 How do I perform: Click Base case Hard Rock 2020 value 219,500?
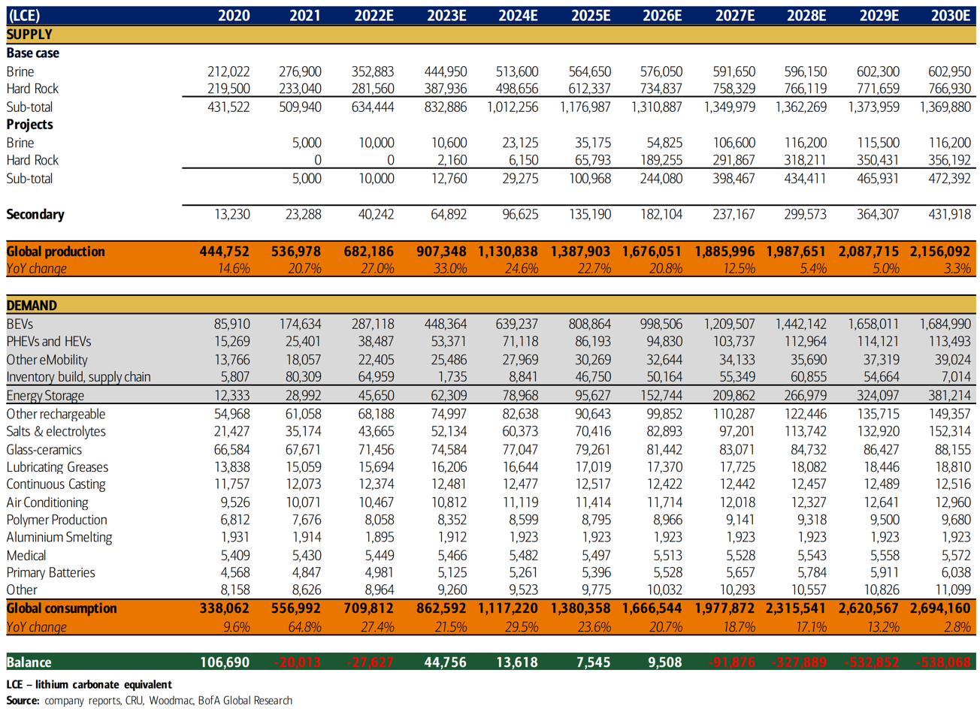(x=228, y=89)
